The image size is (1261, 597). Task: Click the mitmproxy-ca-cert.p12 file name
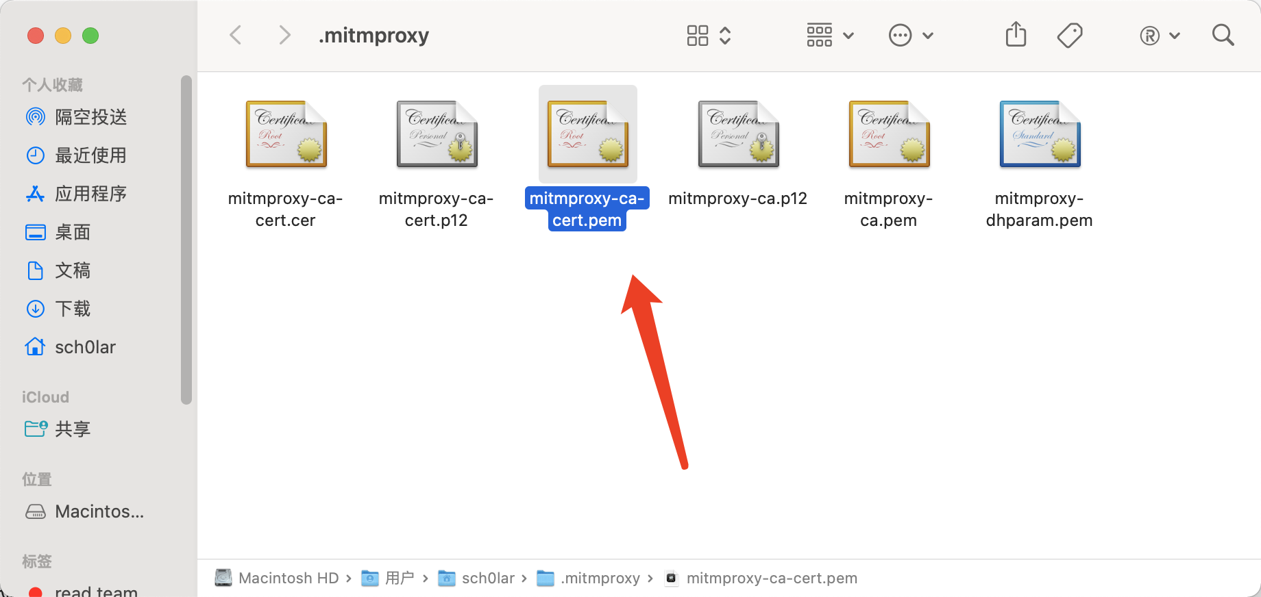[437, 209]
